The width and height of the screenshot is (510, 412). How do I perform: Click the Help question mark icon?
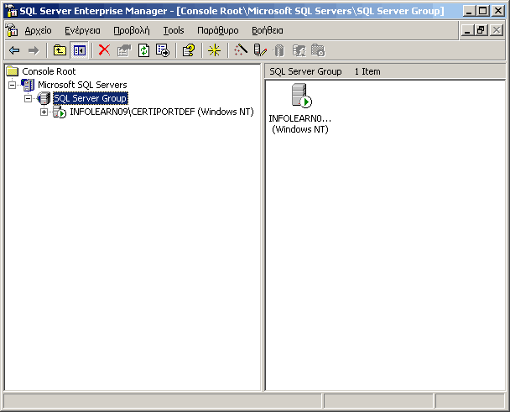(x=189, y=50)
